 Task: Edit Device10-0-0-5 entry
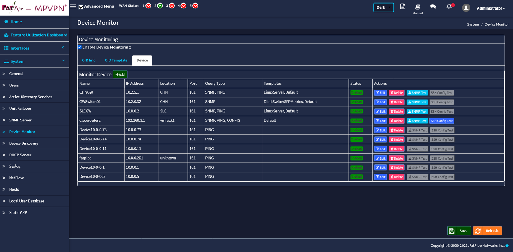(x=380, y=177)
